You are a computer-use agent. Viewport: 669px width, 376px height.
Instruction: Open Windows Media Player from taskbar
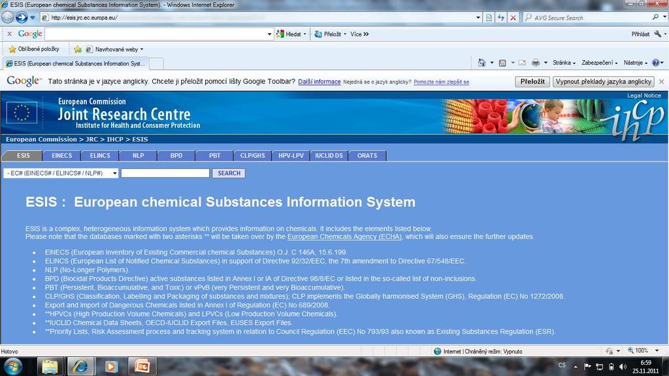click(x=111, y=366)
